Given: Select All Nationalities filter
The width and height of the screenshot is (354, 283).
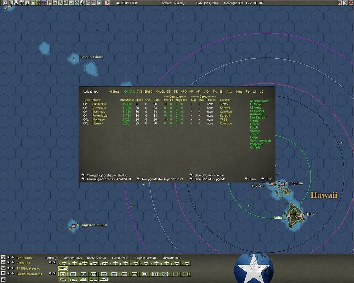Looking at the screenshot, I should click(x=259, y=101).
